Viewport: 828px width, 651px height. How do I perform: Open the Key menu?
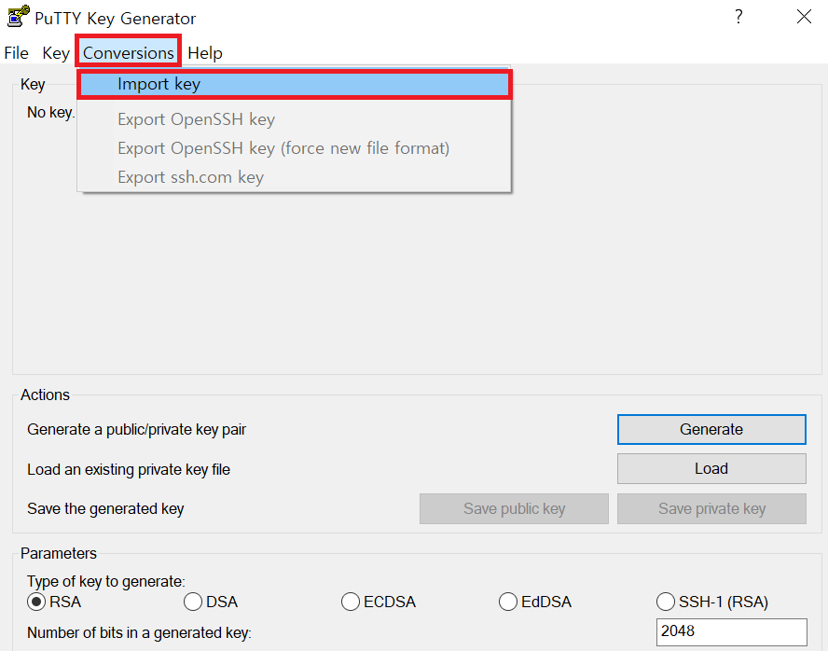coord(55,53)
